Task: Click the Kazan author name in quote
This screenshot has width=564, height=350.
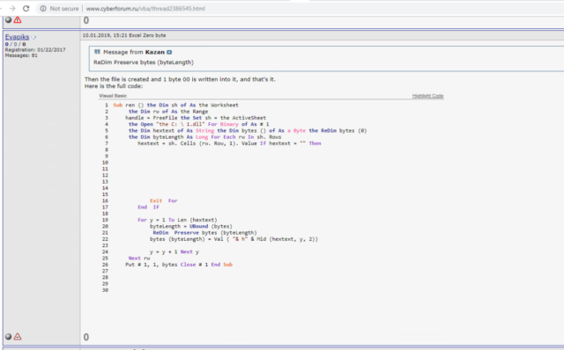Action: 155,52
